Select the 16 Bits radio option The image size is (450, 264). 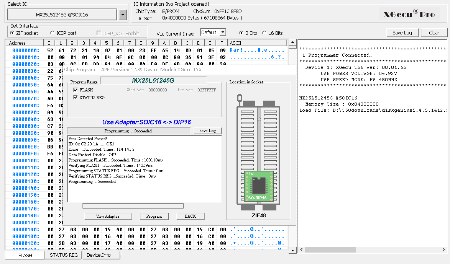[x=264, y=33]
